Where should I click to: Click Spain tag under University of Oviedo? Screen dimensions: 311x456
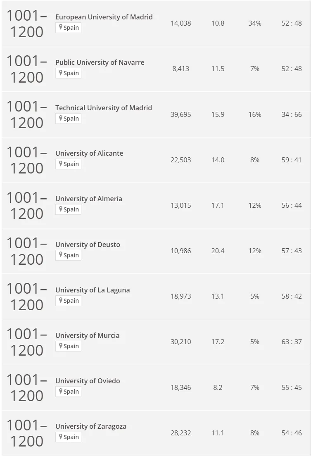tap(69, 392)
